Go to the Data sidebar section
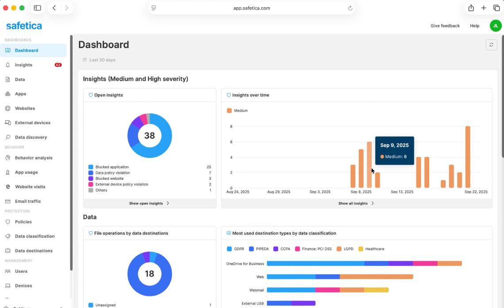The image size is (504, 308). (34, 79)
